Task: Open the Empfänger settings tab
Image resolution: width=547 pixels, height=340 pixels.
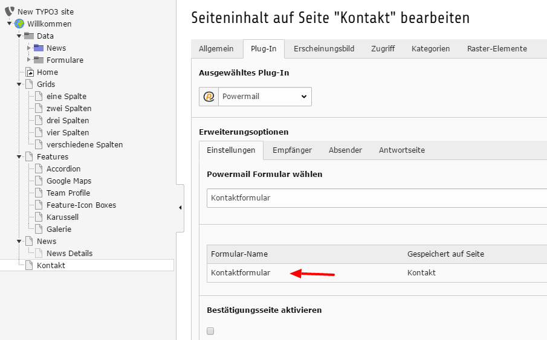Action: click(x=293, y=150)
